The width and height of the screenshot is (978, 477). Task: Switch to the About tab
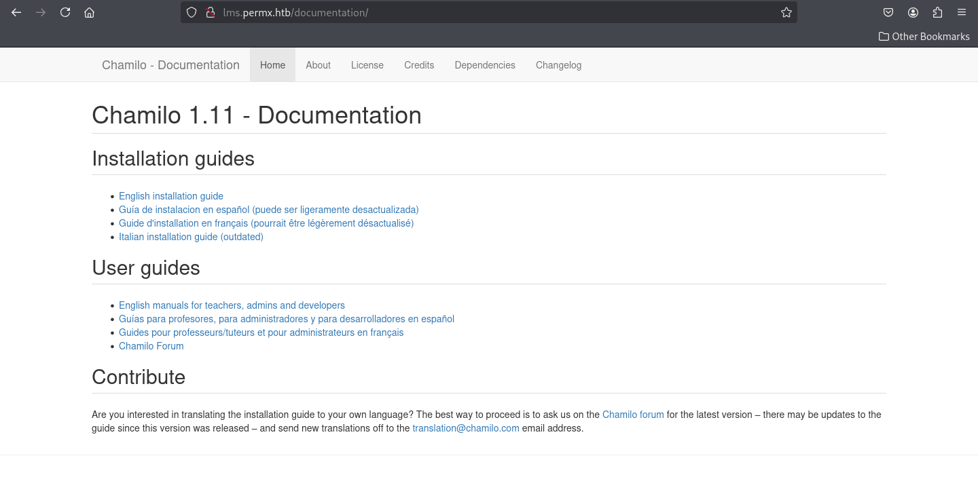(x=318, y=65)
